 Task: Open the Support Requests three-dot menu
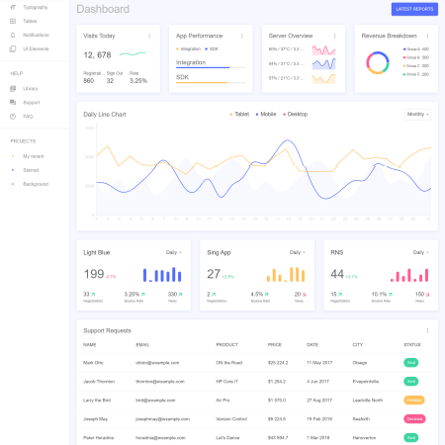(427, 330)
